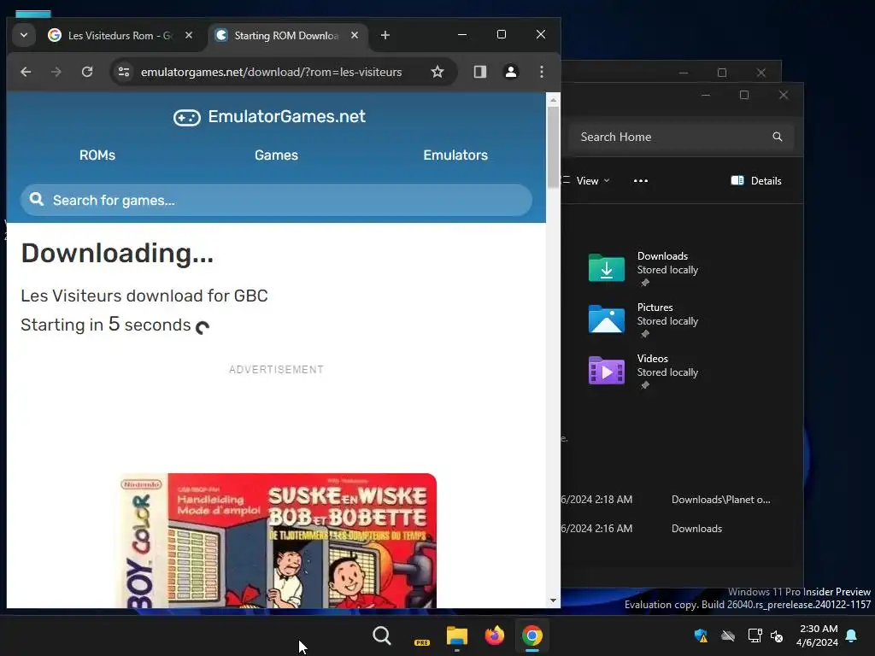Click the magnifier icon in game search
Viewport: 875px width, 656px height.
(37, 199)
